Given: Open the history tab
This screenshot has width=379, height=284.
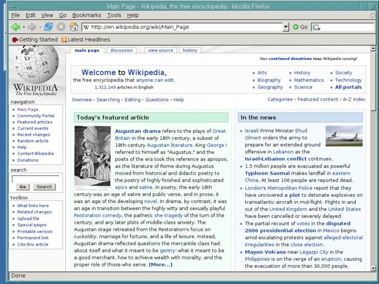Looking at the screenshot, I should point(190,50).
